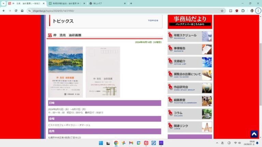Viewport: 262px width, 147px height.
Task: Open 作品研究会 work study group link
Action: click(190, 88)
